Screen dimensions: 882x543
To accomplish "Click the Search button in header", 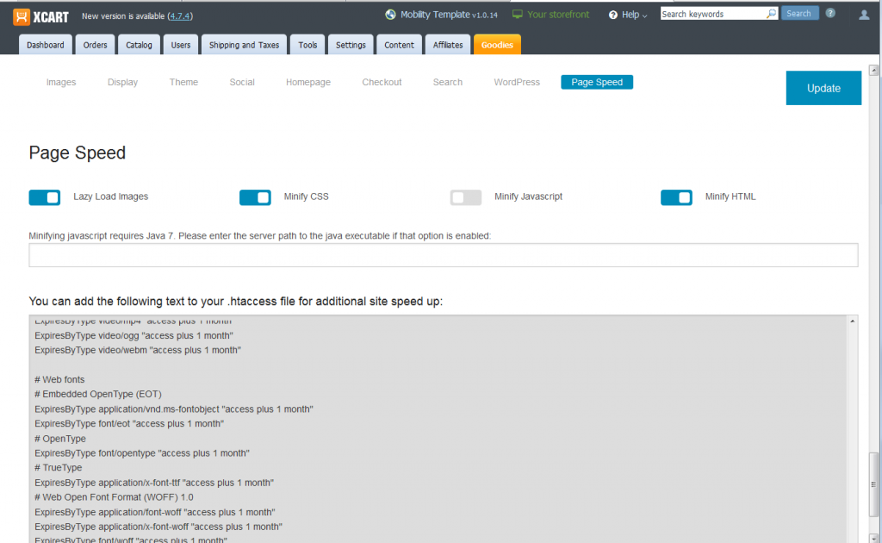I will [799, 14].
